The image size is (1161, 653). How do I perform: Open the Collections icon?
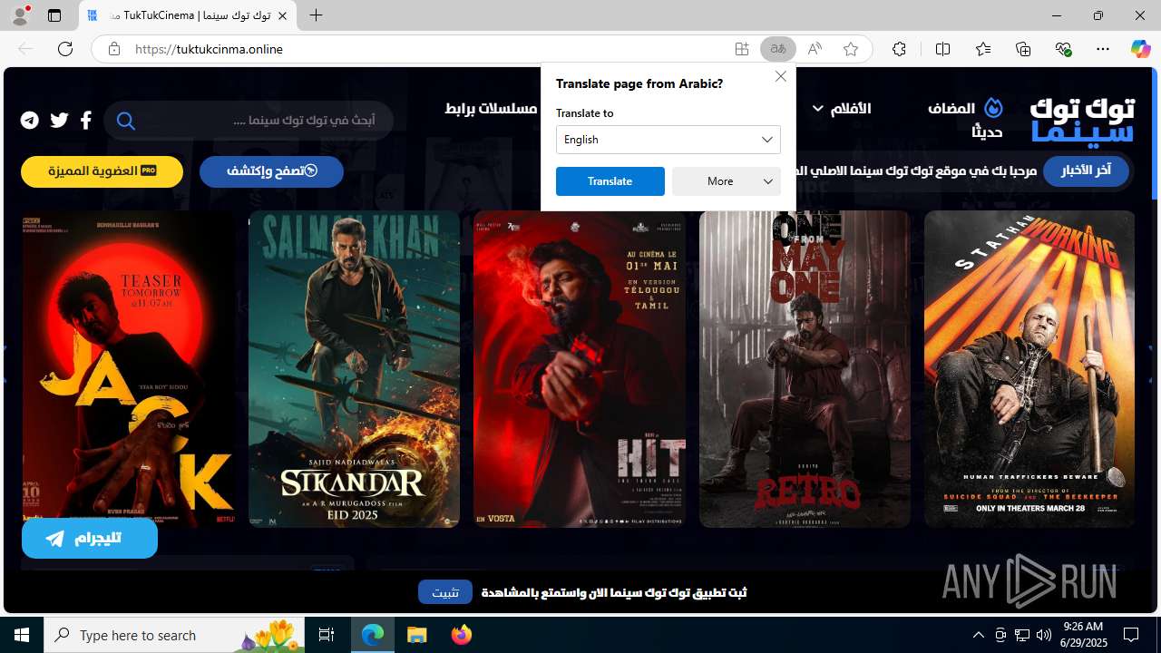tap(1023, 49)
